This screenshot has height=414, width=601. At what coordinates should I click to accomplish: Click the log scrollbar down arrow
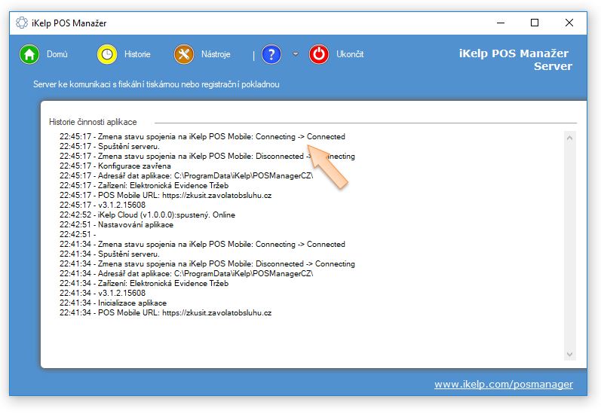pyautogui.click(x=570, y=354)
